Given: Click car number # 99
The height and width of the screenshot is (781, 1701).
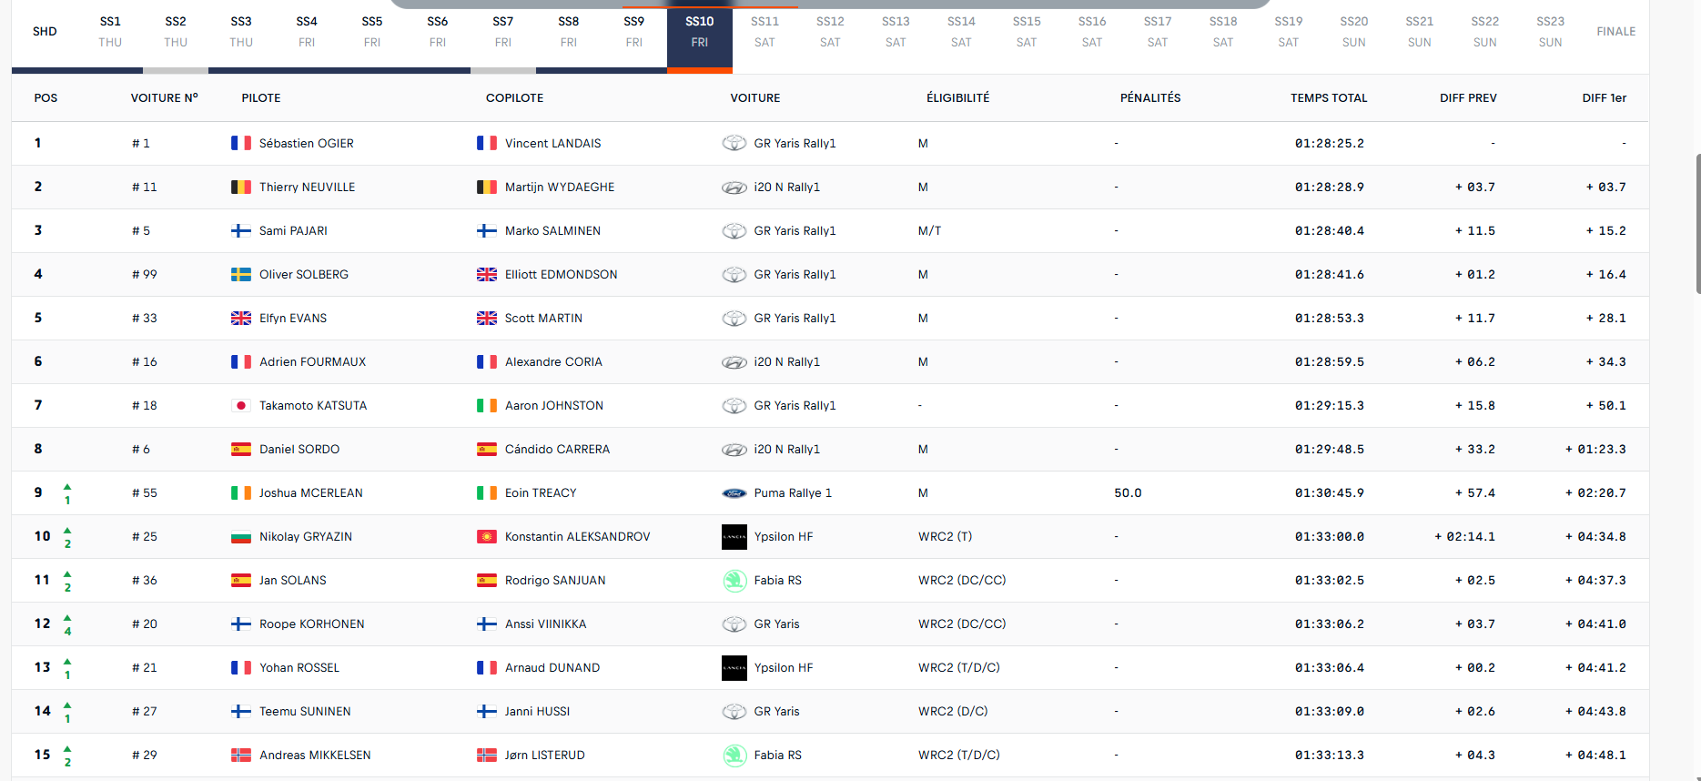Looking at the screenshot, I should 145,275.
